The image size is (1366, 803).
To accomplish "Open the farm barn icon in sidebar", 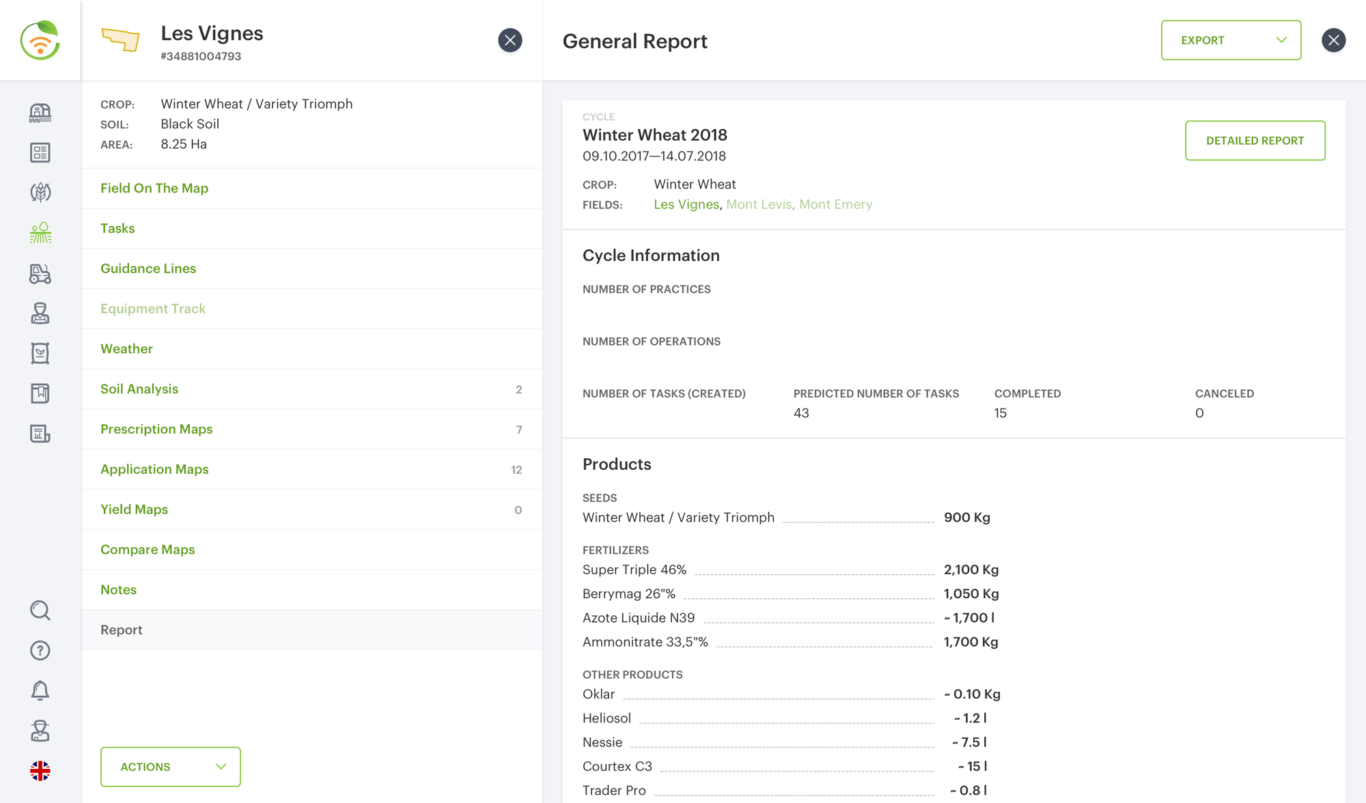I will (40, 113).
